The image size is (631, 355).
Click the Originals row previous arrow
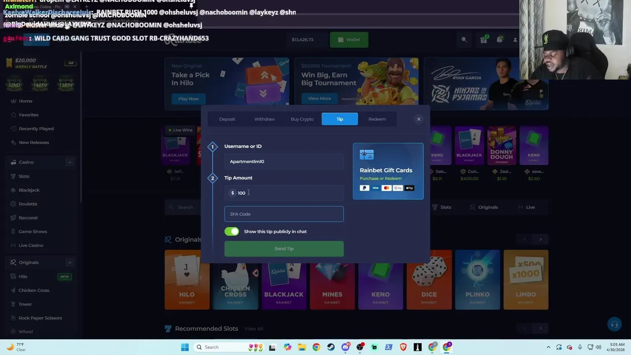525,239
